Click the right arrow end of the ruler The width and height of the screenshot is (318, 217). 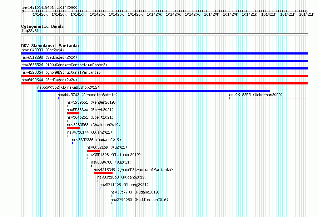click(x=307, y=11)
